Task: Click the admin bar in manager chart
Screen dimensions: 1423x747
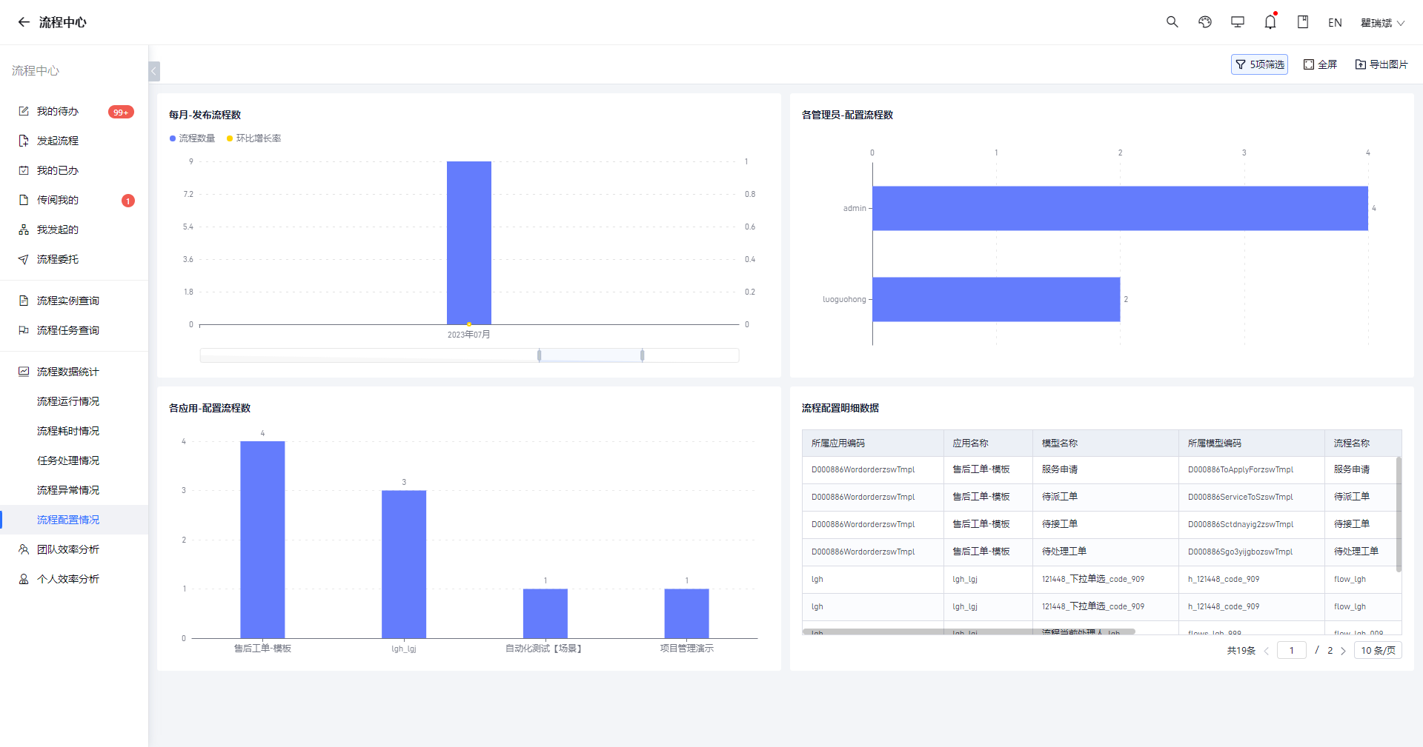Action: click(x=1120, y=208)
